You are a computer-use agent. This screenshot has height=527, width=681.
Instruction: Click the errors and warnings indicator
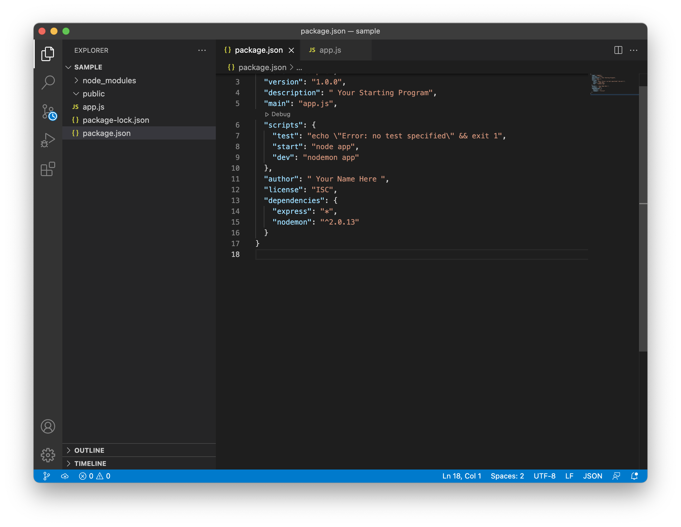coord(95,476)
